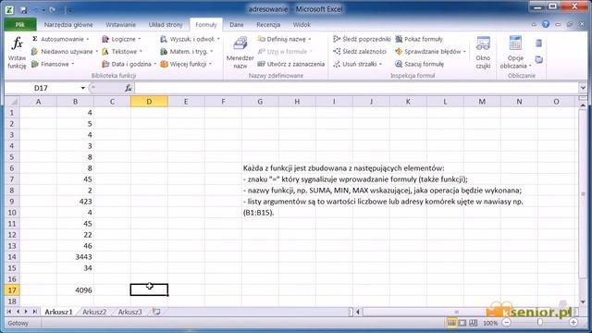Click the Save icon in quick access toolbar

point(23,10)
